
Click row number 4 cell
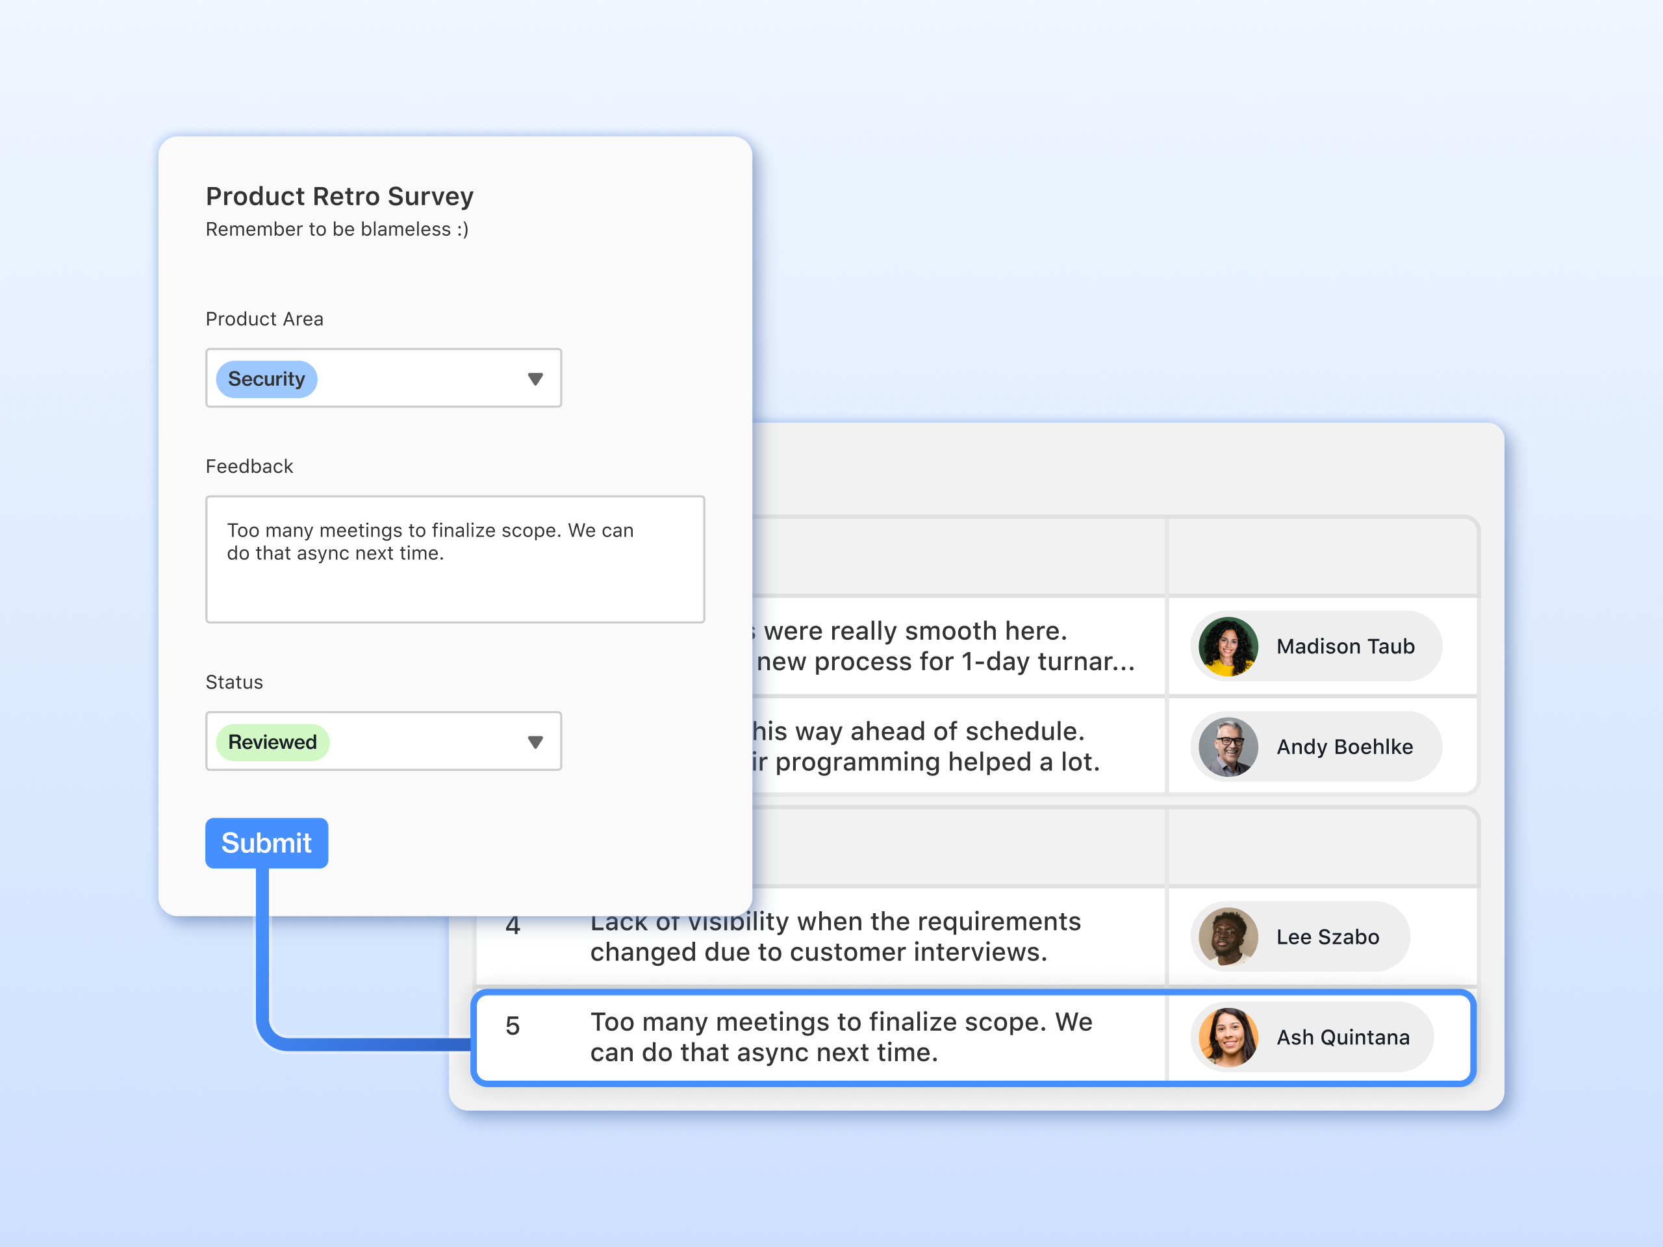513,936
